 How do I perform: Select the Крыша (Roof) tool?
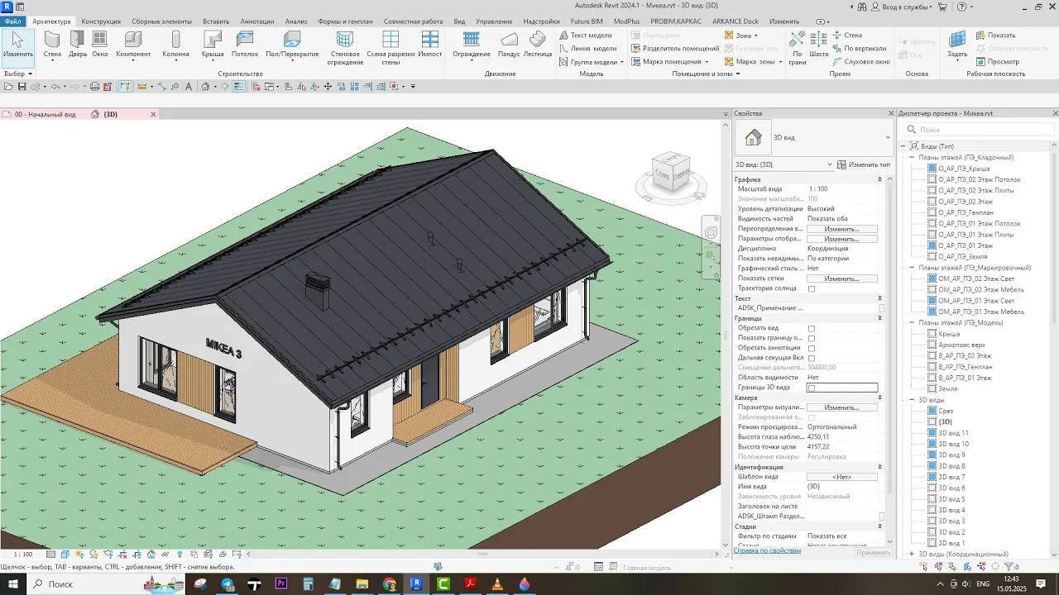[213, 45]
